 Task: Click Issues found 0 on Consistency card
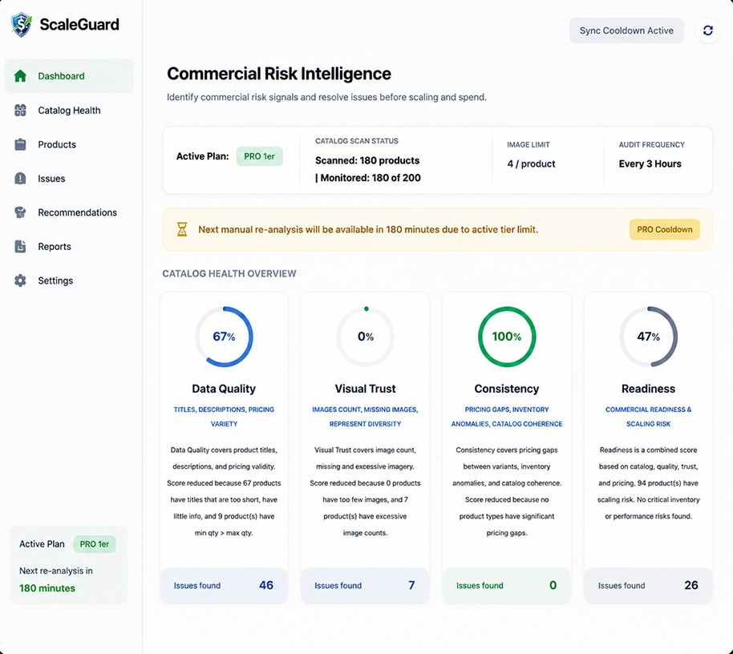pos(507,585)
